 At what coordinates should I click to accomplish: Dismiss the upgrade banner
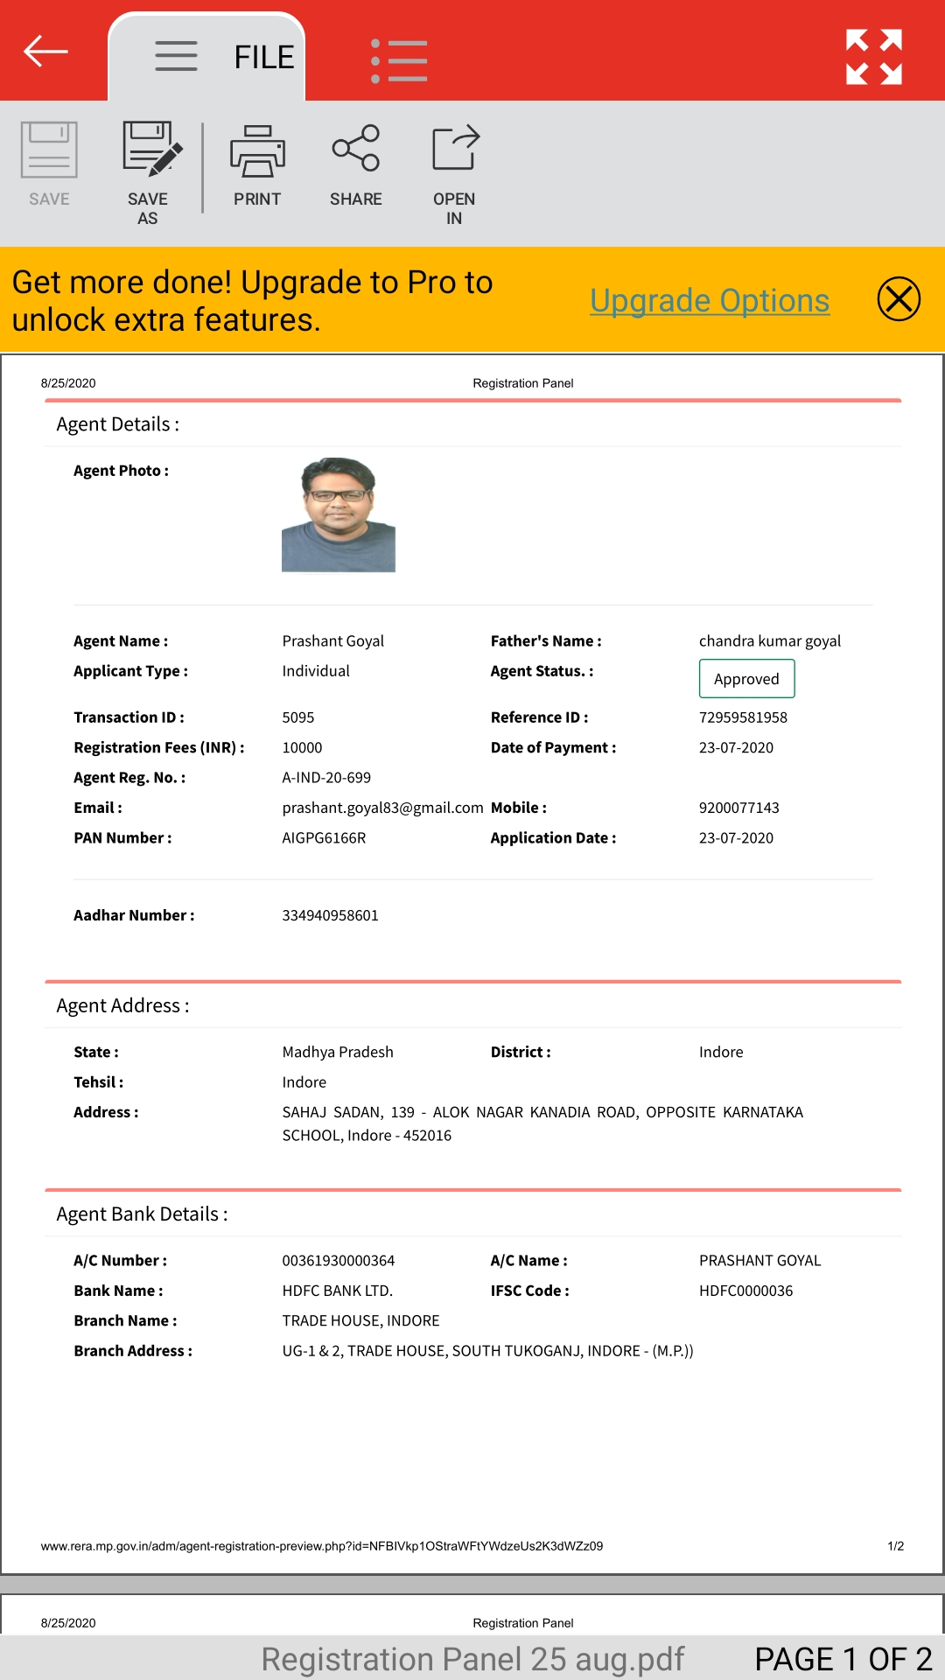pyautogui.click(x=899, y=299)
